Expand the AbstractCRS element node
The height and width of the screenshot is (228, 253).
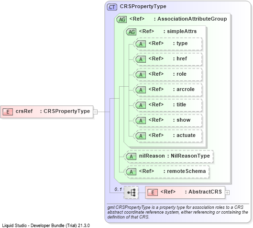[227, 193]
